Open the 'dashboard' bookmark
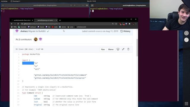The width and height of the screenshot is (190, 107). pyautogui.click(x=32, y=27)
